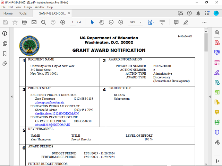Click the page number input field
The height and width of the screenshot is (166, 222).
click(73, 22)
